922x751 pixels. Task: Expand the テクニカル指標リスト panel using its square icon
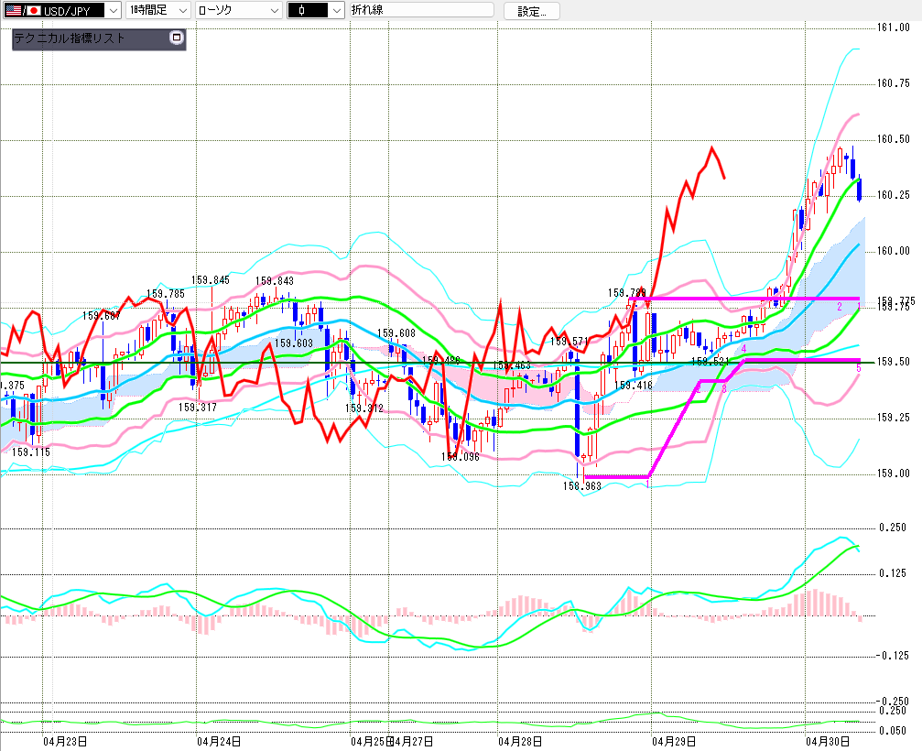(x=177, y=38)
